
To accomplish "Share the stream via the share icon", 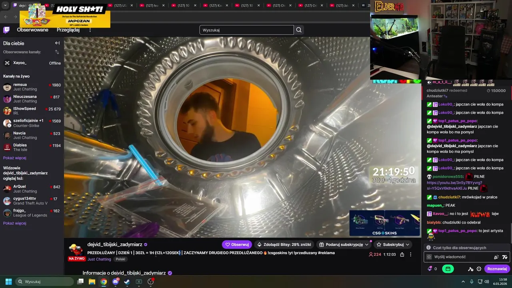I will (402, 254).
